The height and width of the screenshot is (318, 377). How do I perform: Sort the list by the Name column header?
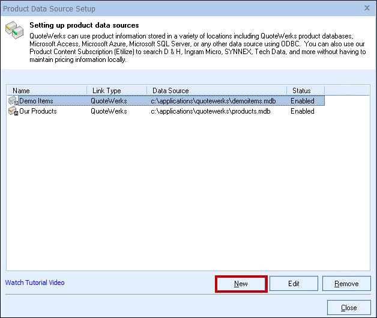47,91
